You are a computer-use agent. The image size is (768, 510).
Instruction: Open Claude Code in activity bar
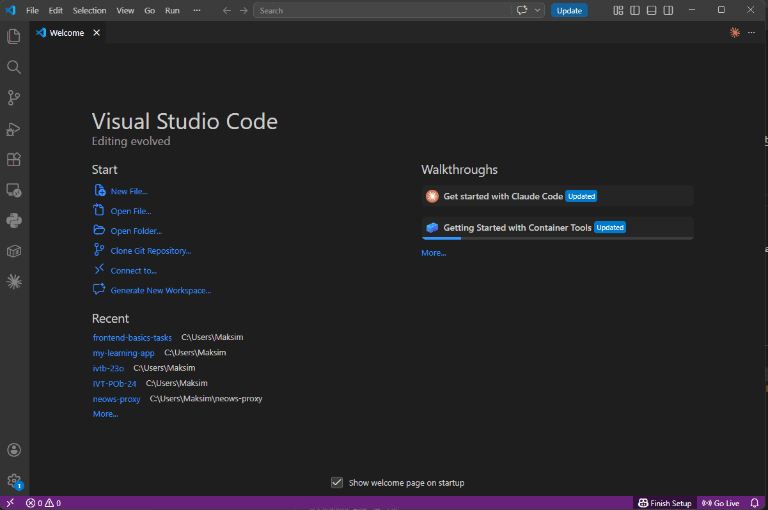[14, 282]
